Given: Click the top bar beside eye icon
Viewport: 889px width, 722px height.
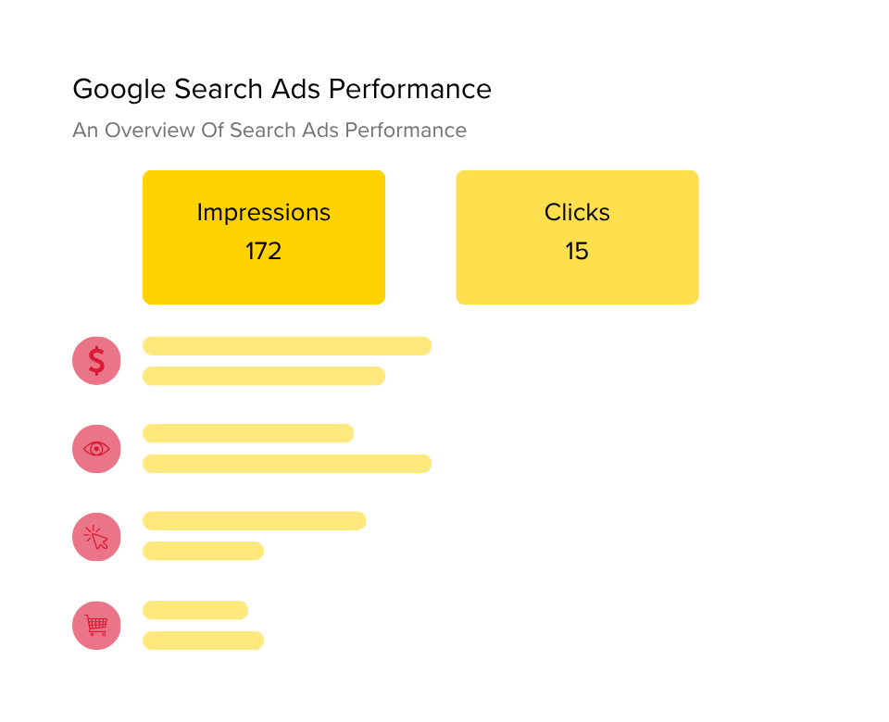Looking at the screenshot, I should [248, 433].
